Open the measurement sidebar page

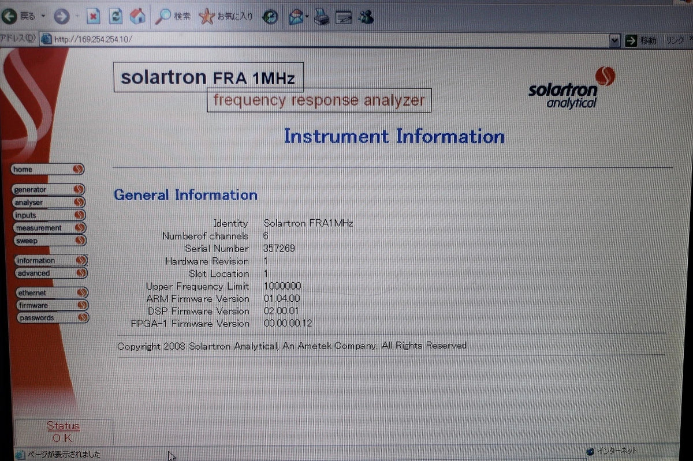coord(50,228)
